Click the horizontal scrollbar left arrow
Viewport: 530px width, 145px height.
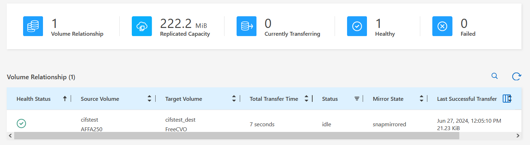10,135
